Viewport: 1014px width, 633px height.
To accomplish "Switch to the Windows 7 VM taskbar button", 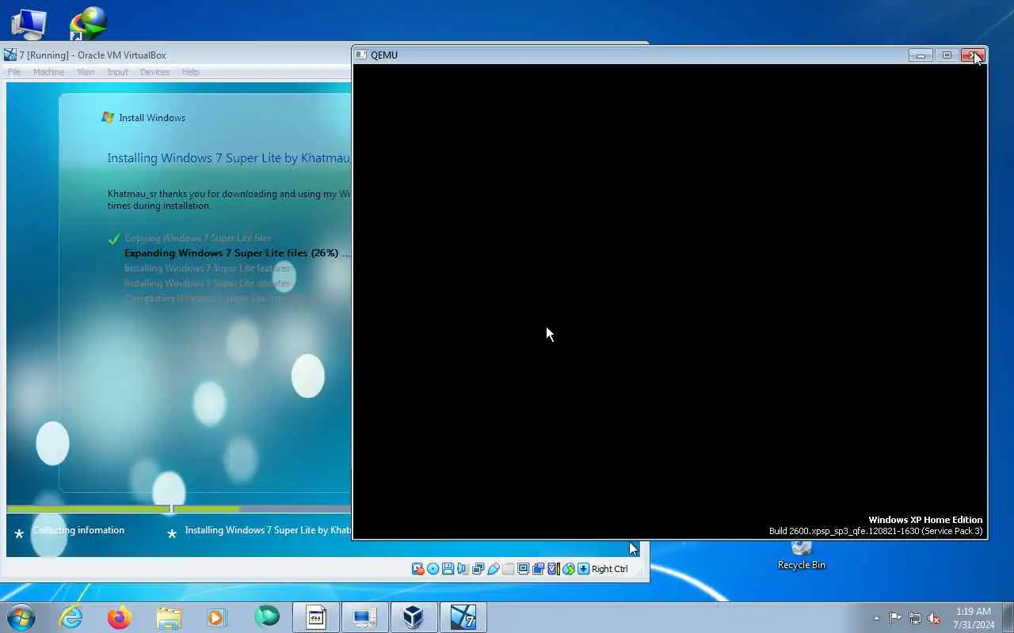I will click(x=463, y=617).
